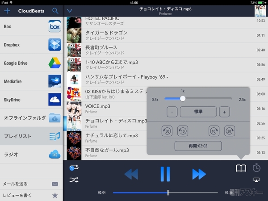
Task: Increase playback speed with plus button
Action: pyautogui.click(x=224, y=112)
